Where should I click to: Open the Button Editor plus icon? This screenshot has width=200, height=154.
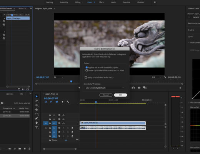(x=180, y=88)
